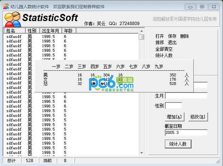Choose the 排序 option
This screenshot has height=166, width=223.
tap(160, 42)
